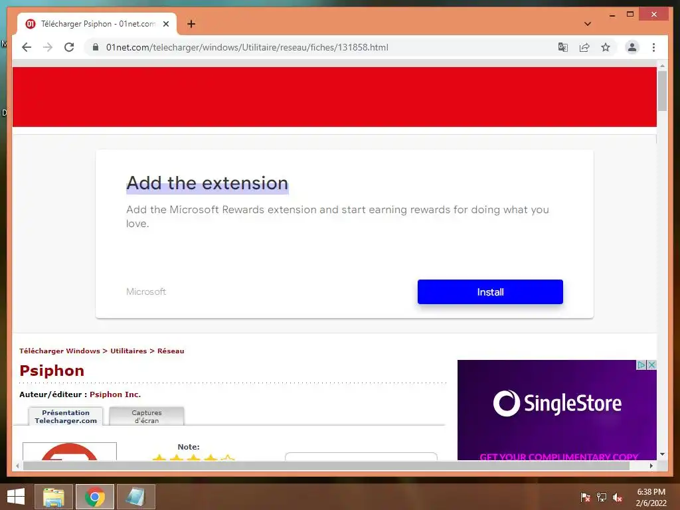Screen dimensions: 680x510
Task: Bookmark this page with star
Action: (606, 47)
